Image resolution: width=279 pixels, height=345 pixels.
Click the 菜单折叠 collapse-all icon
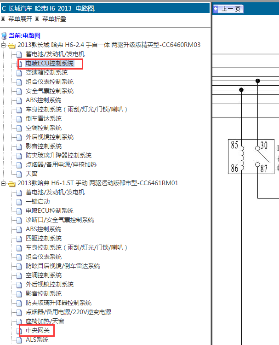point(37,19)
